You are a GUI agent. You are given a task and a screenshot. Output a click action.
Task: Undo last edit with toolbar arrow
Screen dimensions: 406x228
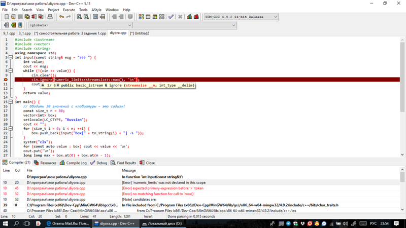[61, 17]
